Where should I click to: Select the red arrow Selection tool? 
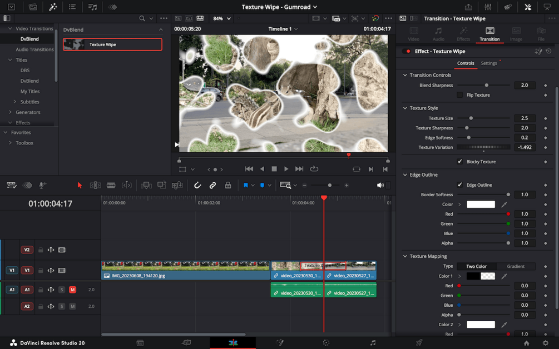(x=80, y=185)
